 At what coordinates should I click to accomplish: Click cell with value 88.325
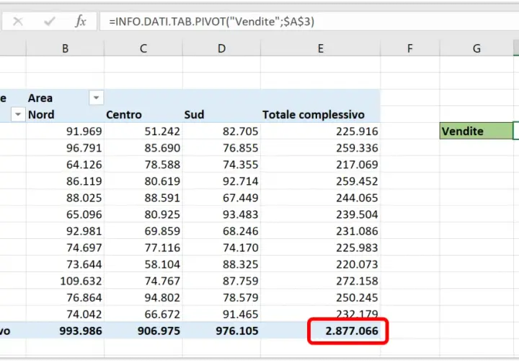pyautogui.click(x=221, y=264)
